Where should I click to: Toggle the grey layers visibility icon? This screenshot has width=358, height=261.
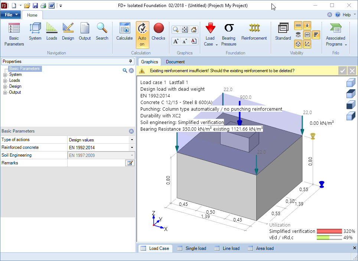pos(298,35)
